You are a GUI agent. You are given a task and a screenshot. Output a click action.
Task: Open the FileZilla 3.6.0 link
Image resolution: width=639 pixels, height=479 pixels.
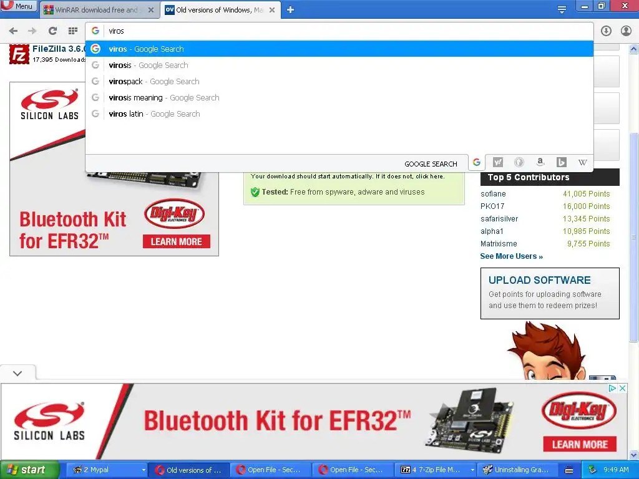(x=59, y=49)
